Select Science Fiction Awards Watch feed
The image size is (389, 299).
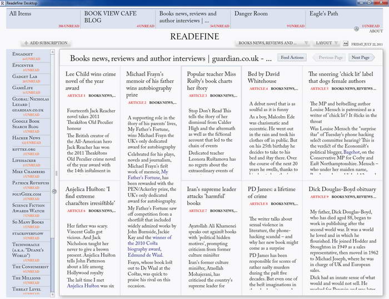click(28, 210)
